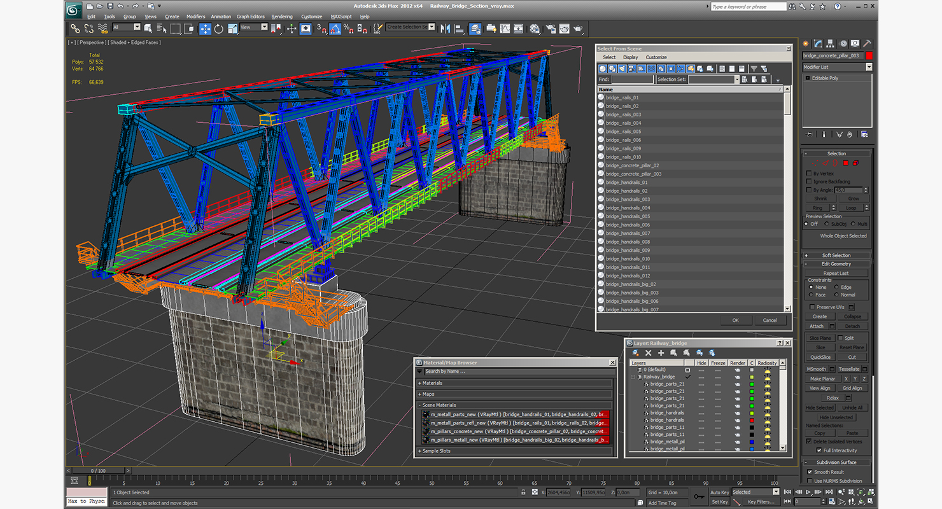The width and height of the screenshot is (942, 509).
Task: Toggle By Vertex checkbox
Action: pyautogui.click(x=809, y=174)
